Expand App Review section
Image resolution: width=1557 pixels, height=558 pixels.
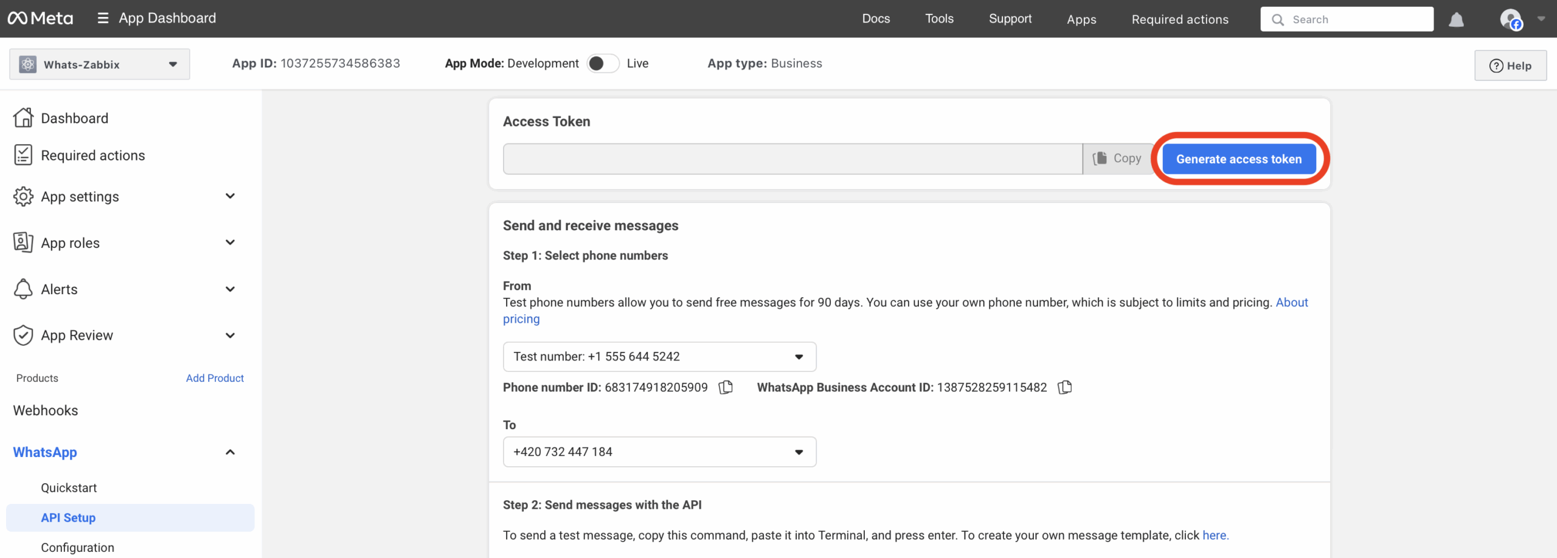[x=230, y=335]
